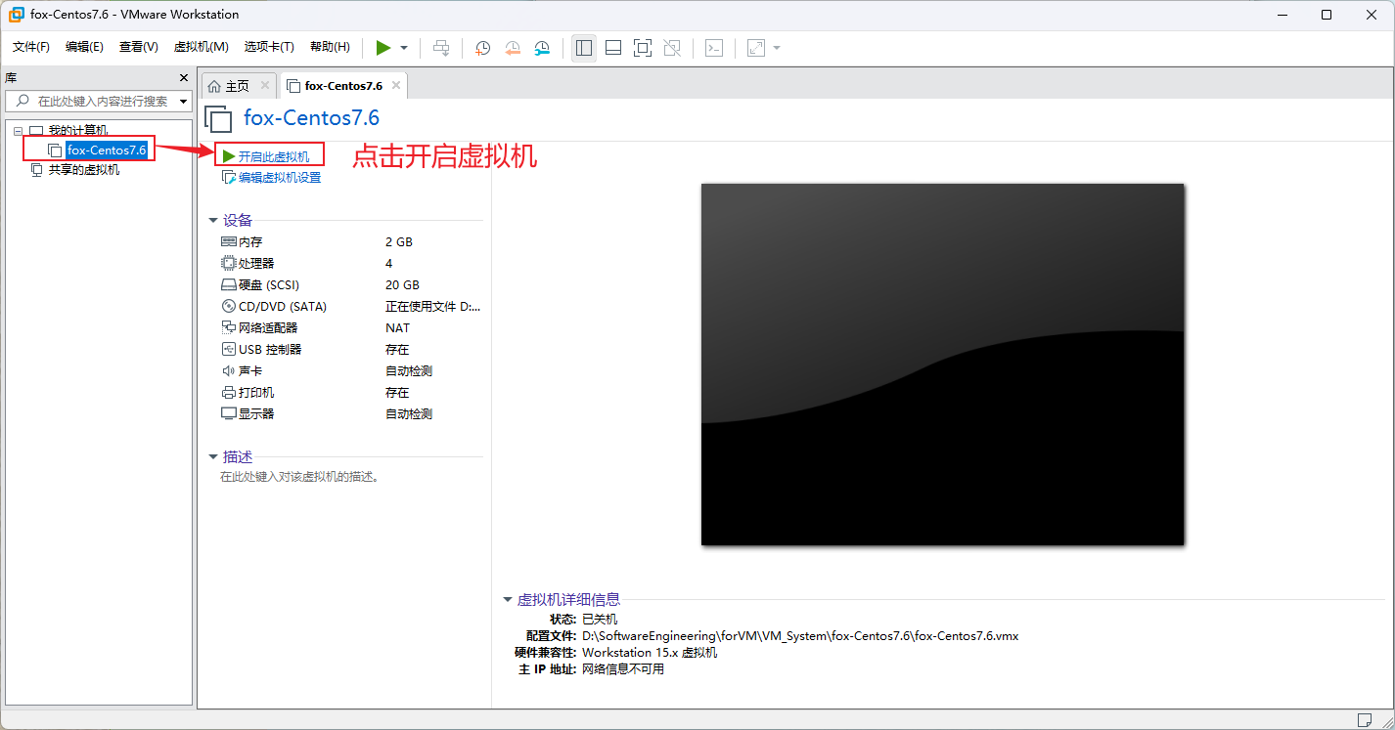Select 共享的虚拟机 in the library
The height and width of the screenshot is (730, 1395).
[x=84, y=170]
